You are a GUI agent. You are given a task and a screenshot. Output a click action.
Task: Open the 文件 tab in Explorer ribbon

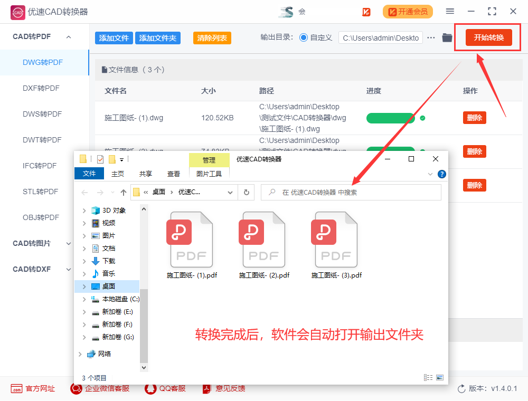pyautogui.click(x=89, y=174)
